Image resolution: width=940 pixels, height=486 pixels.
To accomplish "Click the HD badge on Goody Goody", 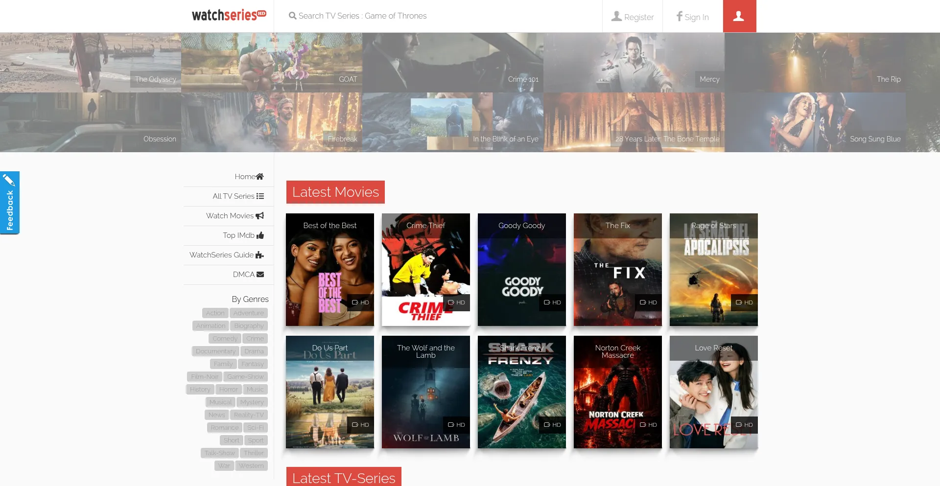I will pyautogui.click(x=552, y=302).
